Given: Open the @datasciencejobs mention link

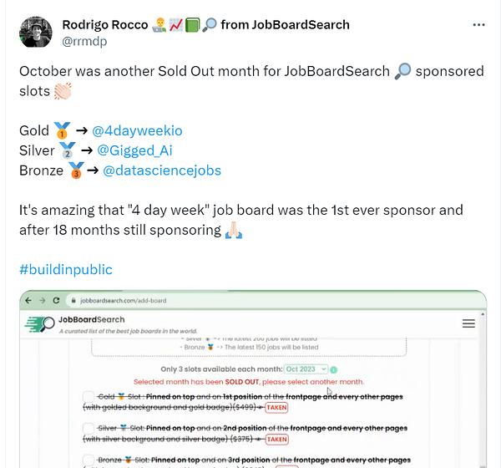Looking at the screenshot, I should coord(162,170).
